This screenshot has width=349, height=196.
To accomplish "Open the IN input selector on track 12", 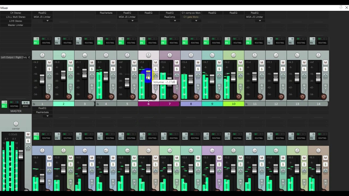I will 283,87.
